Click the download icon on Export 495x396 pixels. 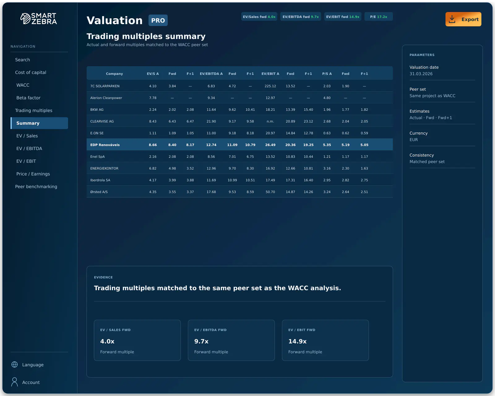[x=452, y=19]
